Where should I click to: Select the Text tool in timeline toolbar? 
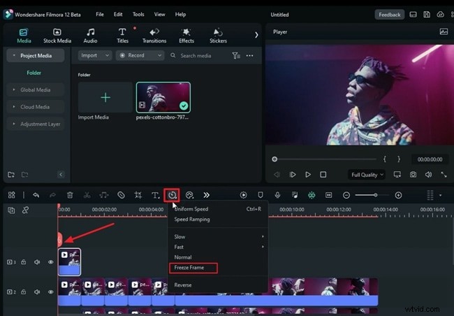155,195
